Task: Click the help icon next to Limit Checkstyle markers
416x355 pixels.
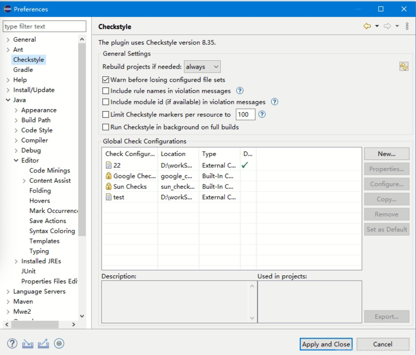Action: tap(262, 114)
